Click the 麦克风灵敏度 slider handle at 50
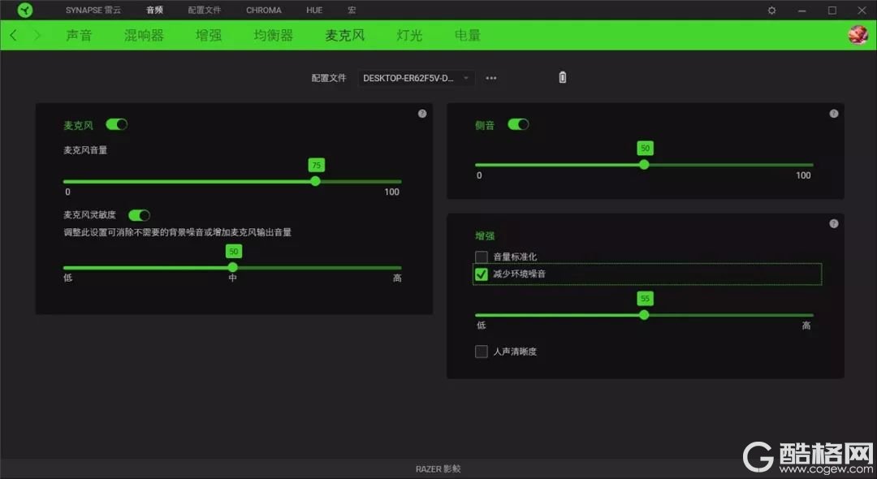This screenshot has height=479, width=877. click(233, 267)
